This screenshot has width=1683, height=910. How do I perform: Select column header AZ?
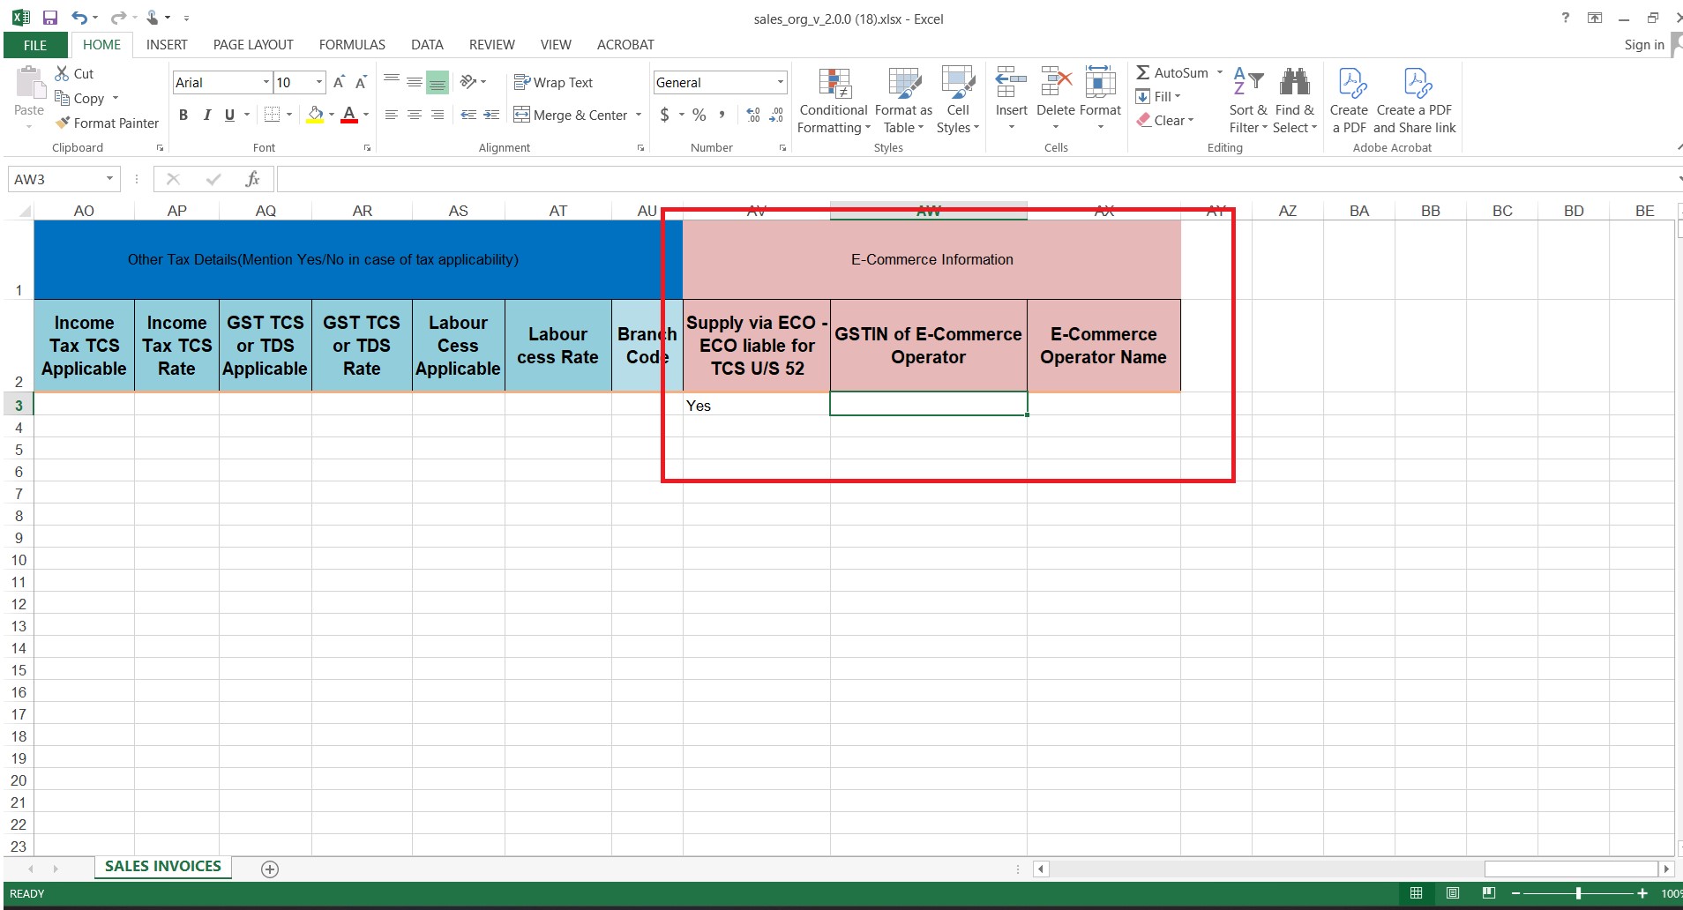click(x=1288, y=211)
